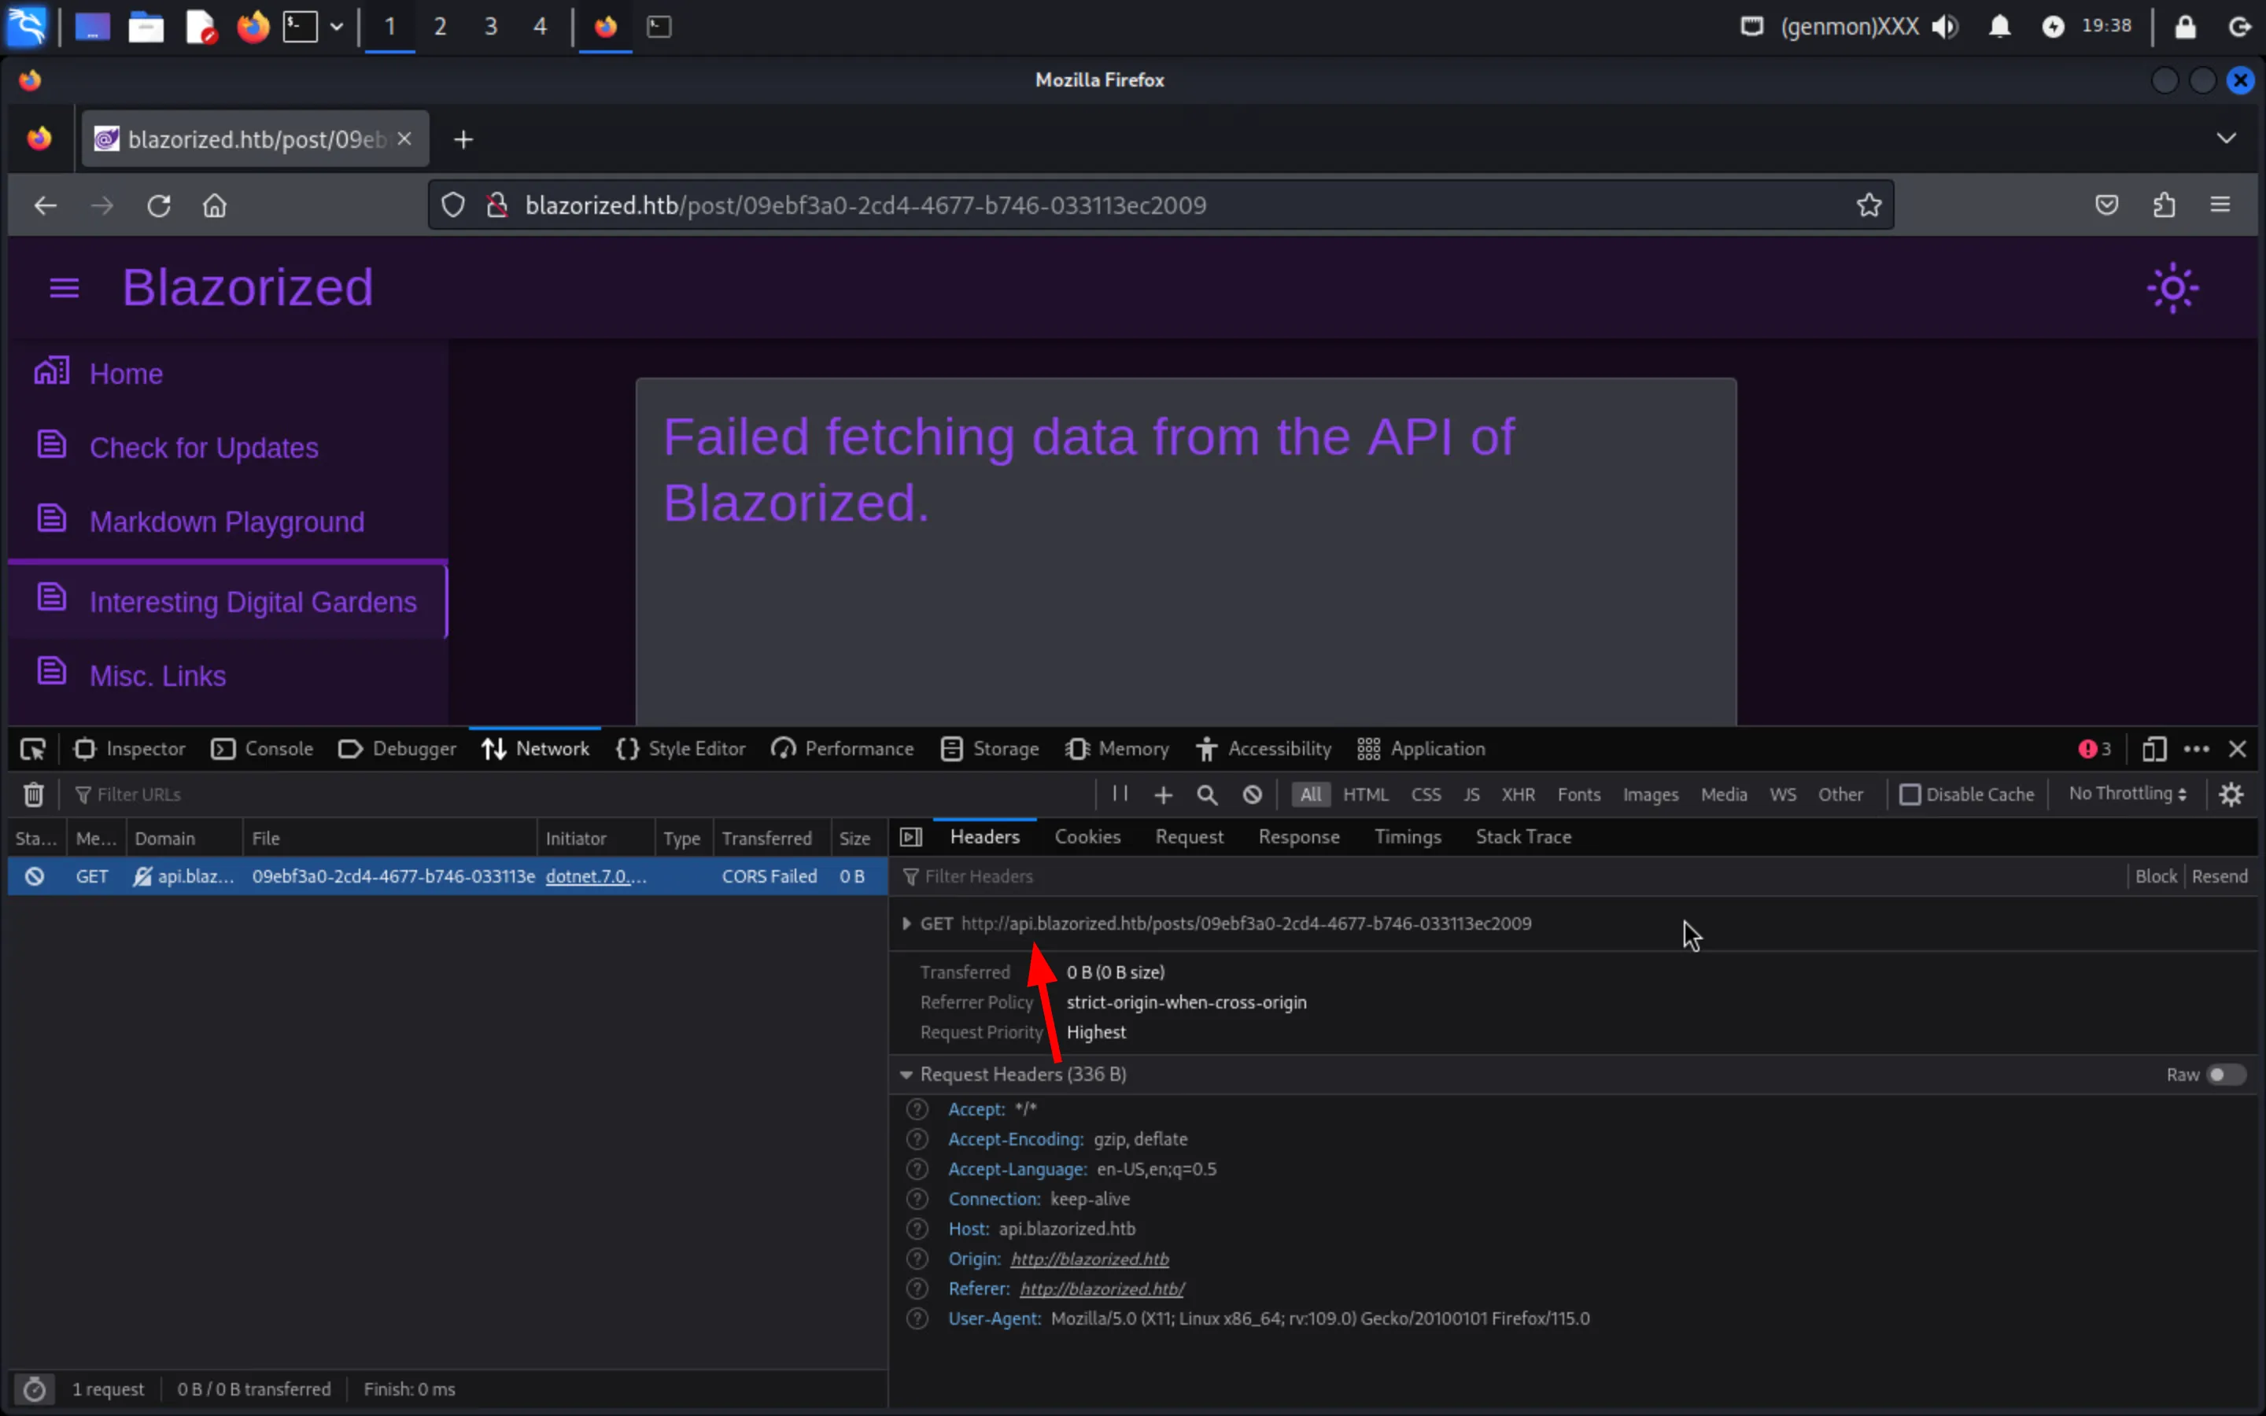
Task: Open request blocking icon in network toolbar
Action: [1252, 795]
